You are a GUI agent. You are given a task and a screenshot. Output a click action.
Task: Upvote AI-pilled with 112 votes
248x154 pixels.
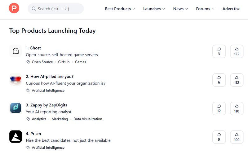[x=237, y=80]
